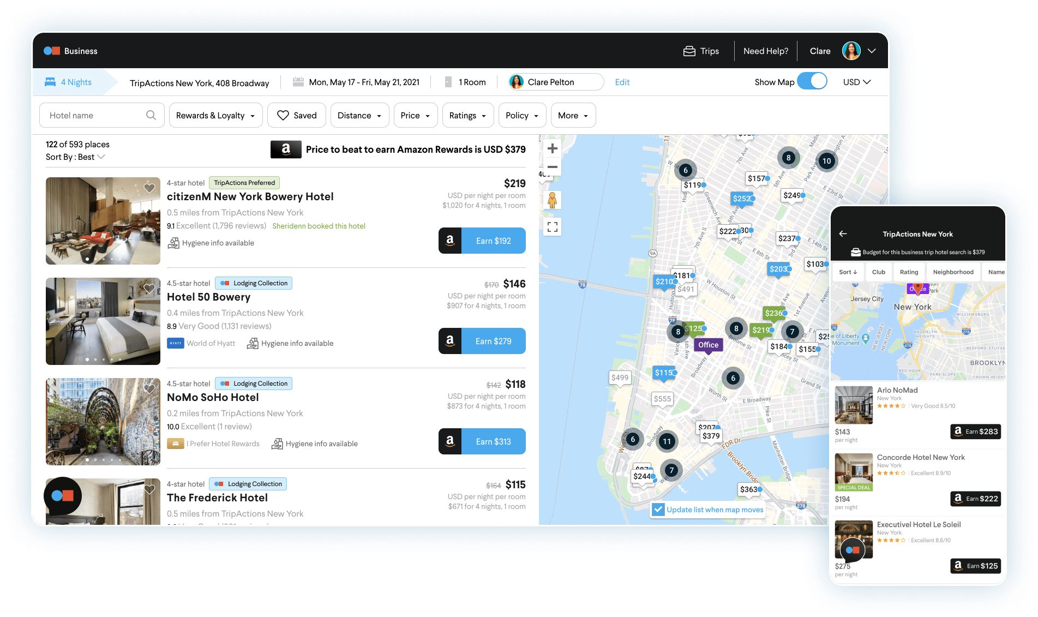Select the Neighborhood tab in mobile view

(953, 272)
